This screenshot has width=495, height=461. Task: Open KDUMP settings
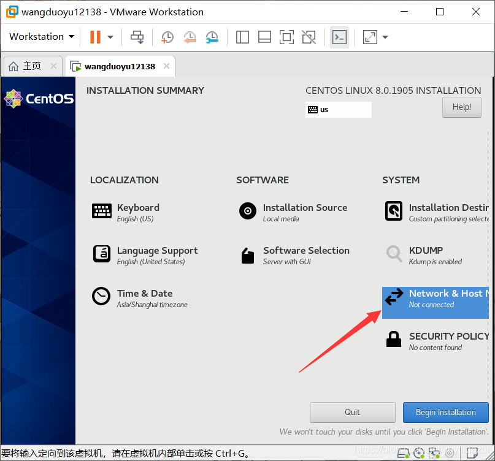[x=424, y=255]
